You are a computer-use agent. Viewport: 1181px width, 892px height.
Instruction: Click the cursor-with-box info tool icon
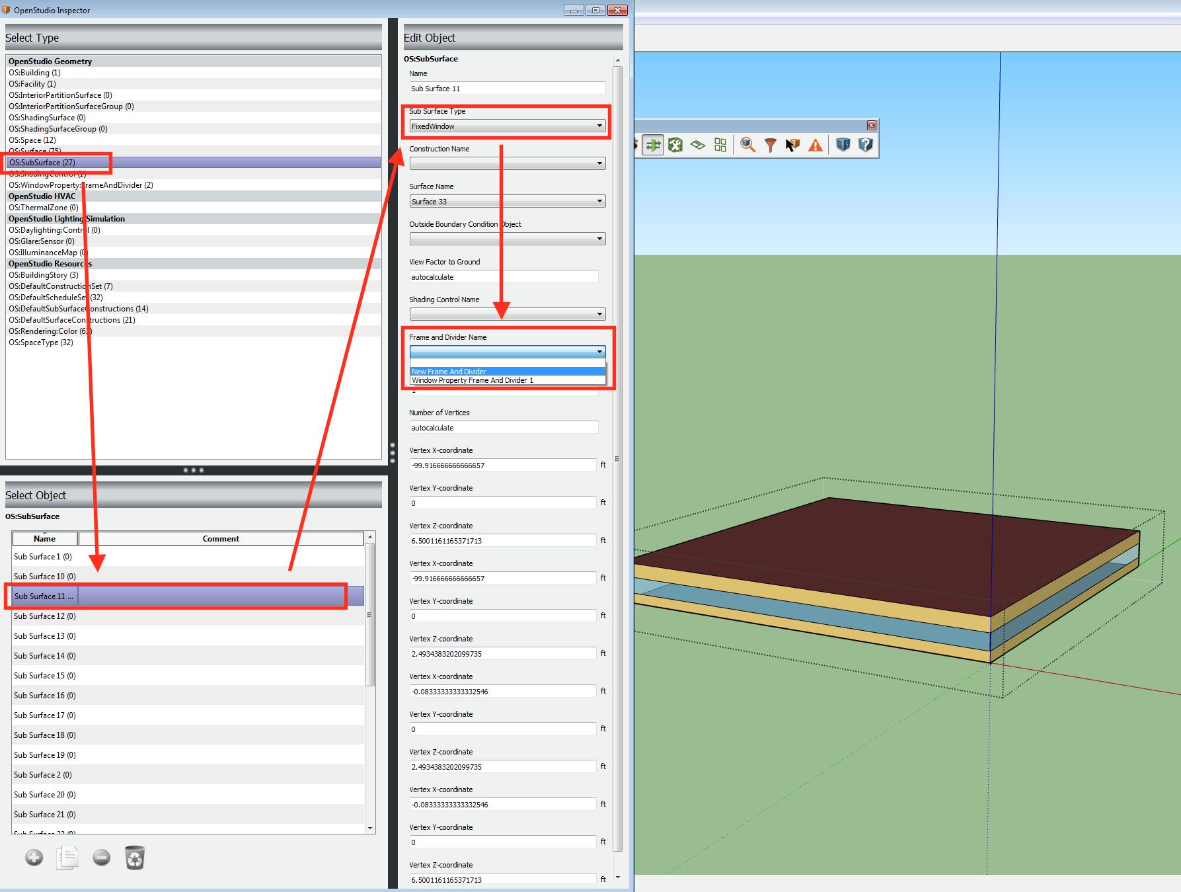click(x=792, y=145)
